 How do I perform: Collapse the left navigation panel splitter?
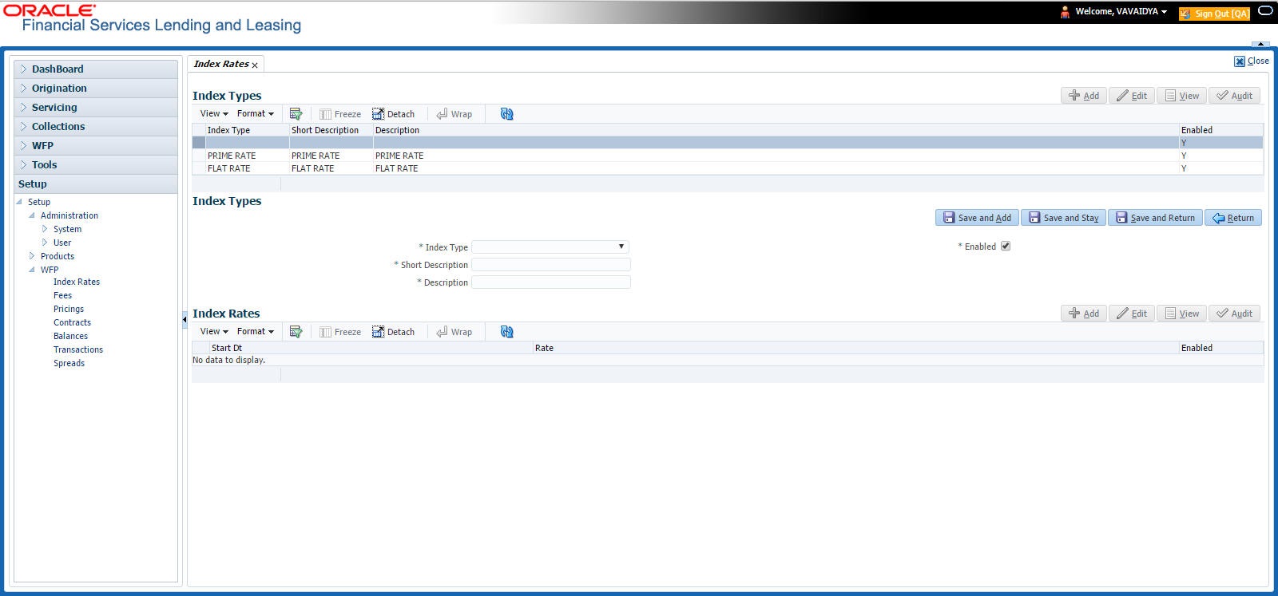(x=185, y=319)
